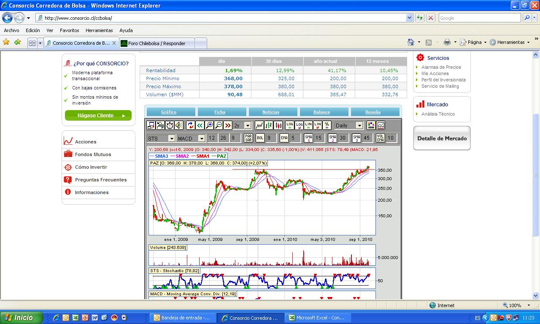
Task: Expand the MACD indicator dropdown
Action: point(202,138)
